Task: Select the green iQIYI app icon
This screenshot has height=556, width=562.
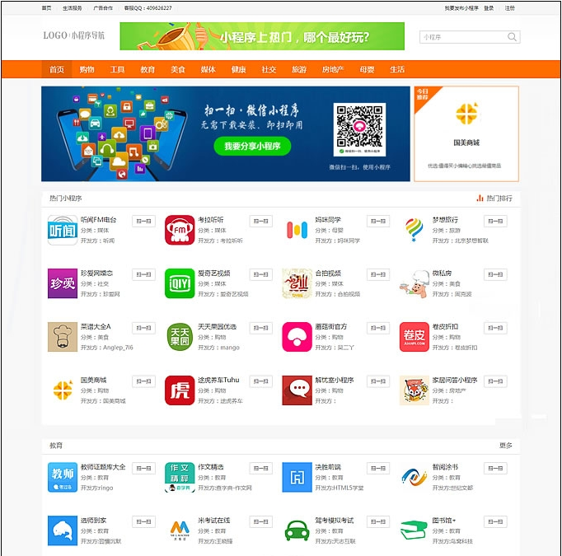Action: (180, 283)
